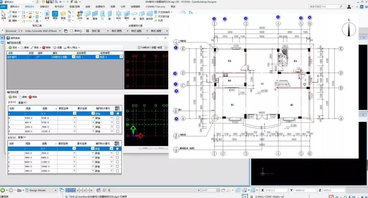The width and height of the screenshot is (368, 198).
Task: Click the X coordinate input field
Action: tap(276, 190)
